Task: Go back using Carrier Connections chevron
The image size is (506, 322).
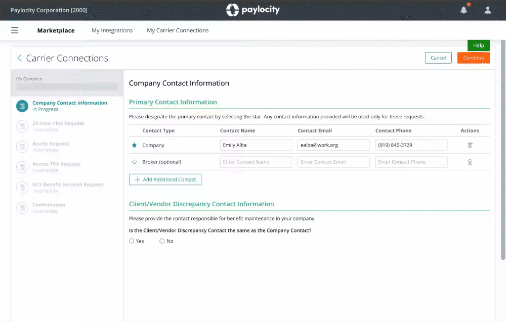Action: [x=19, y=58]
